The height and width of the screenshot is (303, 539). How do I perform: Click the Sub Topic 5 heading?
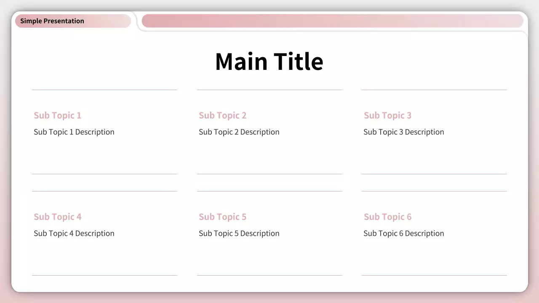tap(222, 217)
